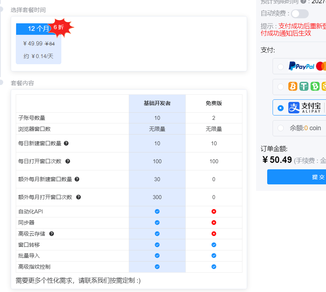
Task: Open help icon for 高级云存储
Action: click(x=52, y=234)
